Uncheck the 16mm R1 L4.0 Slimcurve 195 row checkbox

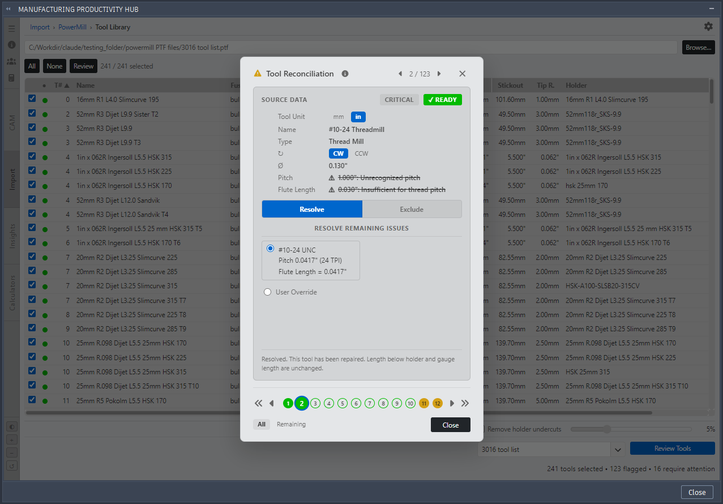tap(32, 99)
